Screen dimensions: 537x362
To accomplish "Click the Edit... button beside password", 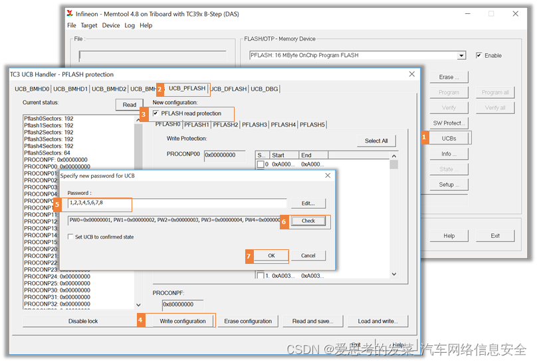I will pos(308,203).
